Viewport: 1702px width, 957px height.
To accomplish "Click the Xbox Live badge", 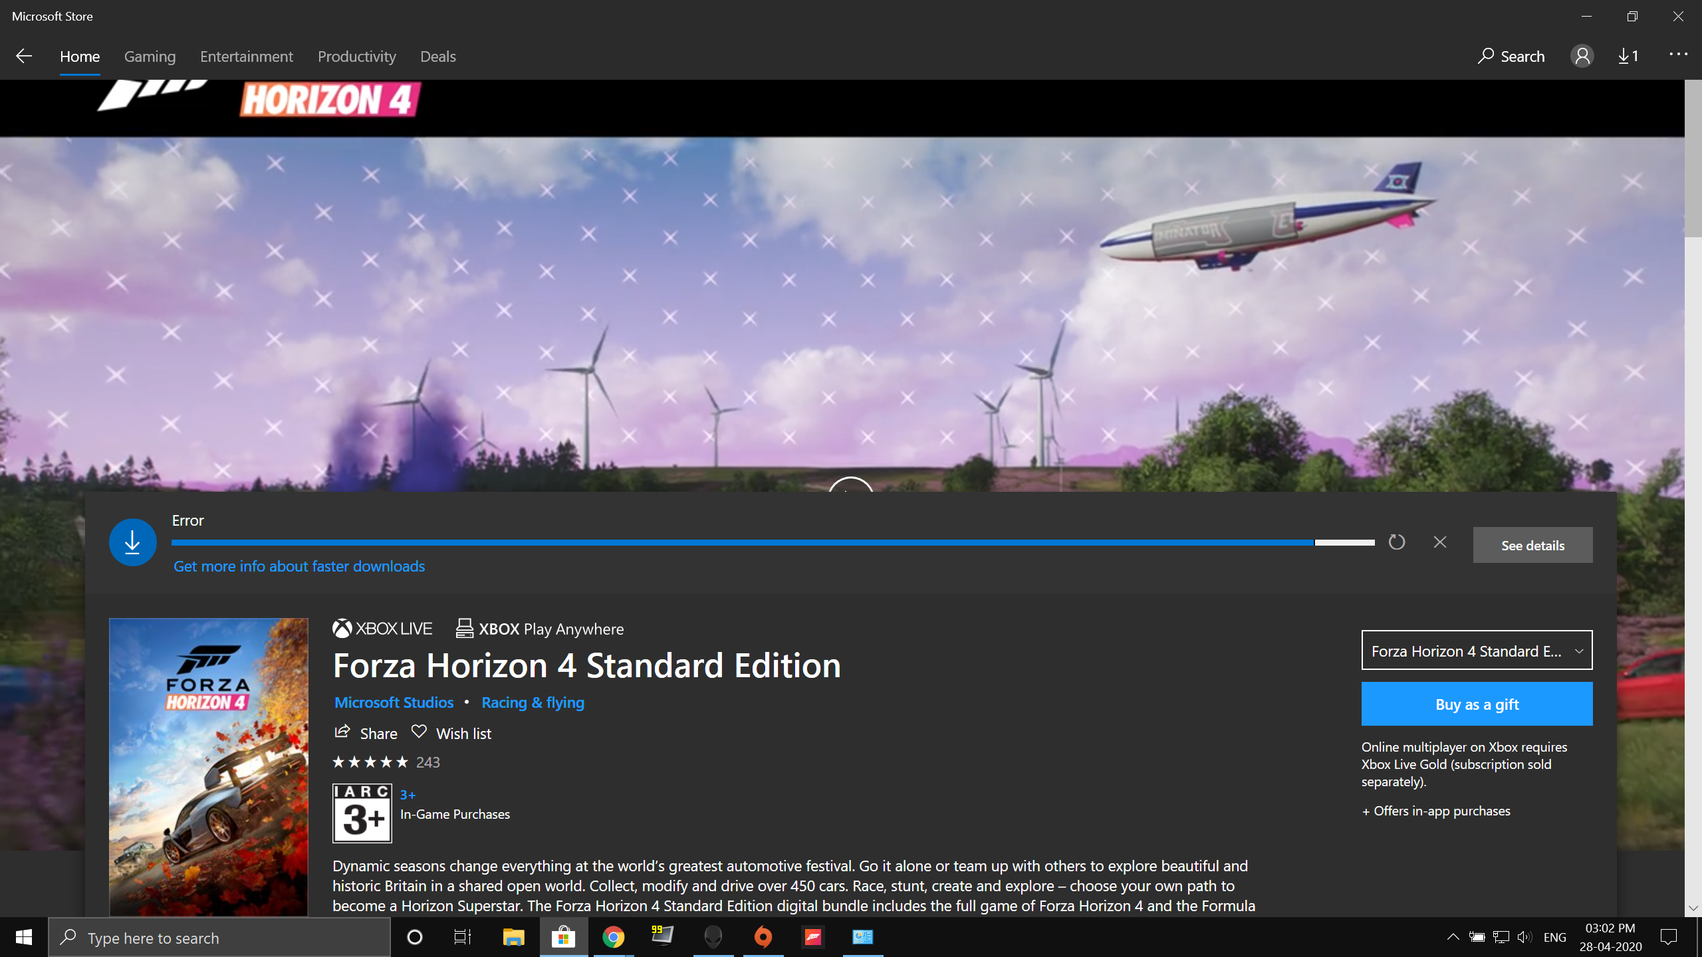I will pyautogui.click(x=382, y=629).
